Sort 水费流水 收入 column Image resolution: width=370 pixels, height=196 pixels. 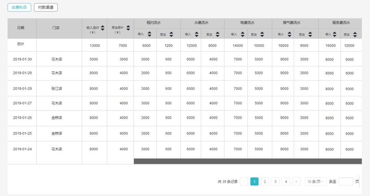(x=197, y=35)
